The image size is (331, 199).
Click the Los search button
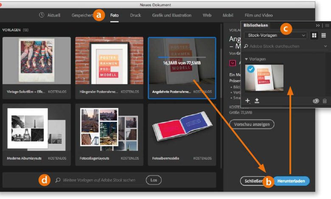[154, 180]
